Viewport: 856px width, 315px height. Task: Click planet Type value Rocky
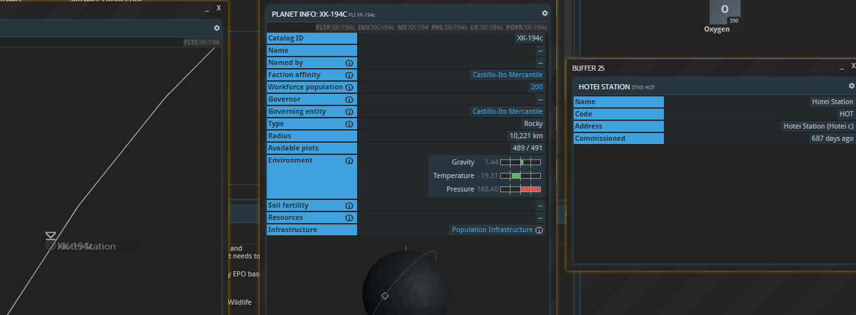tap(533, 124)
